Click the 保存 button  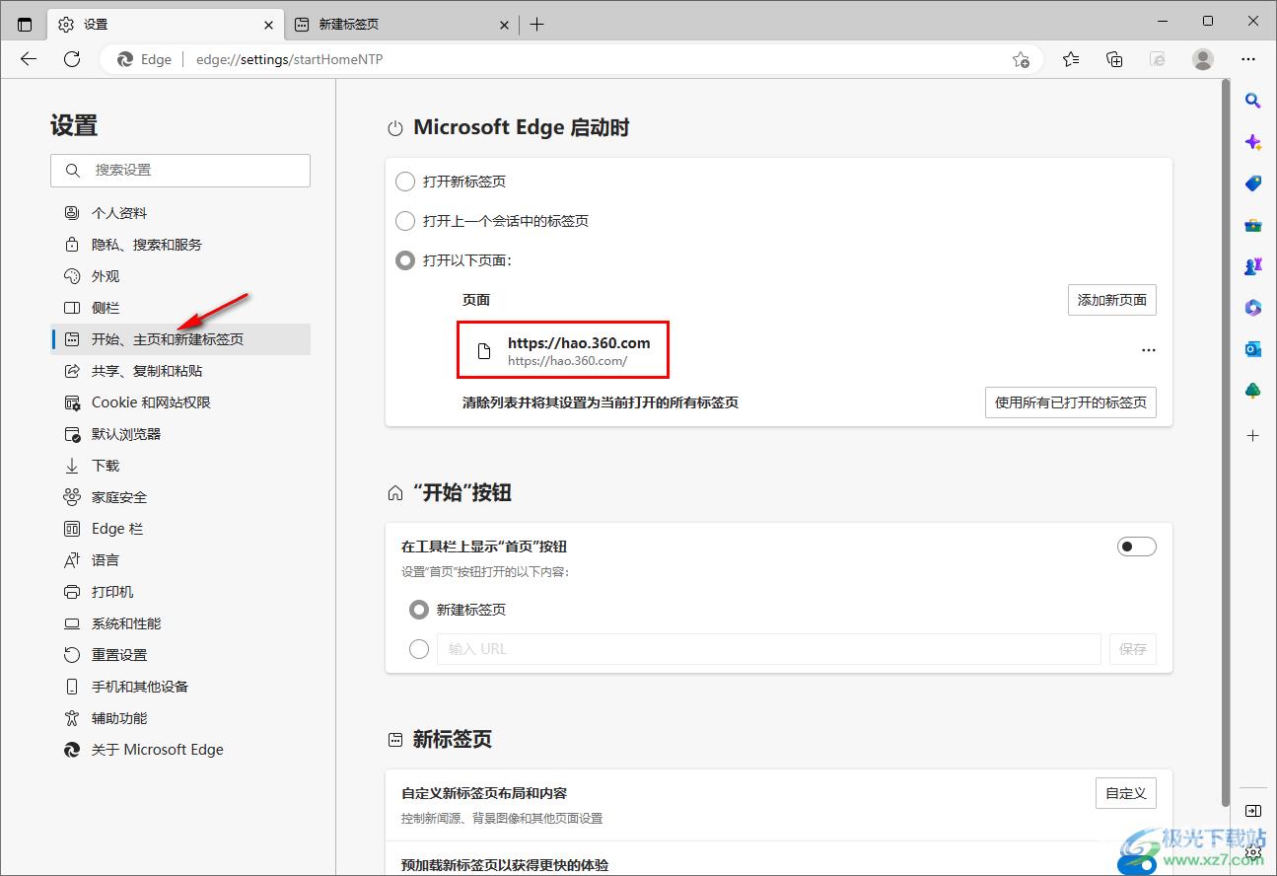(x=1133, y=649)
